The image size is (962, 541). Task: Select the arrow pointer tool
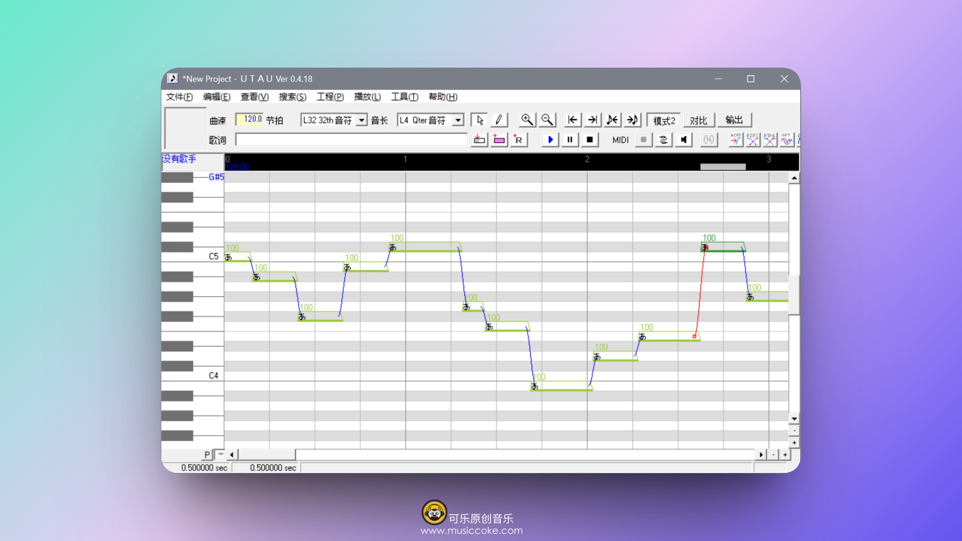tap(479, 120)
